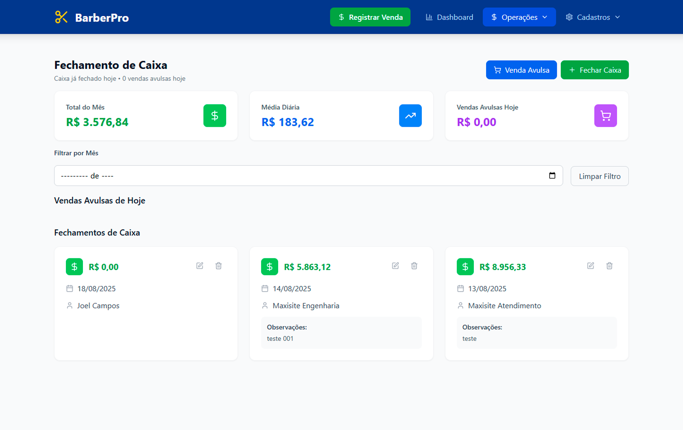683x430 pixels.
Task: Delete the R$ 5.863,12 closing record
Action: tap(414, 266)
